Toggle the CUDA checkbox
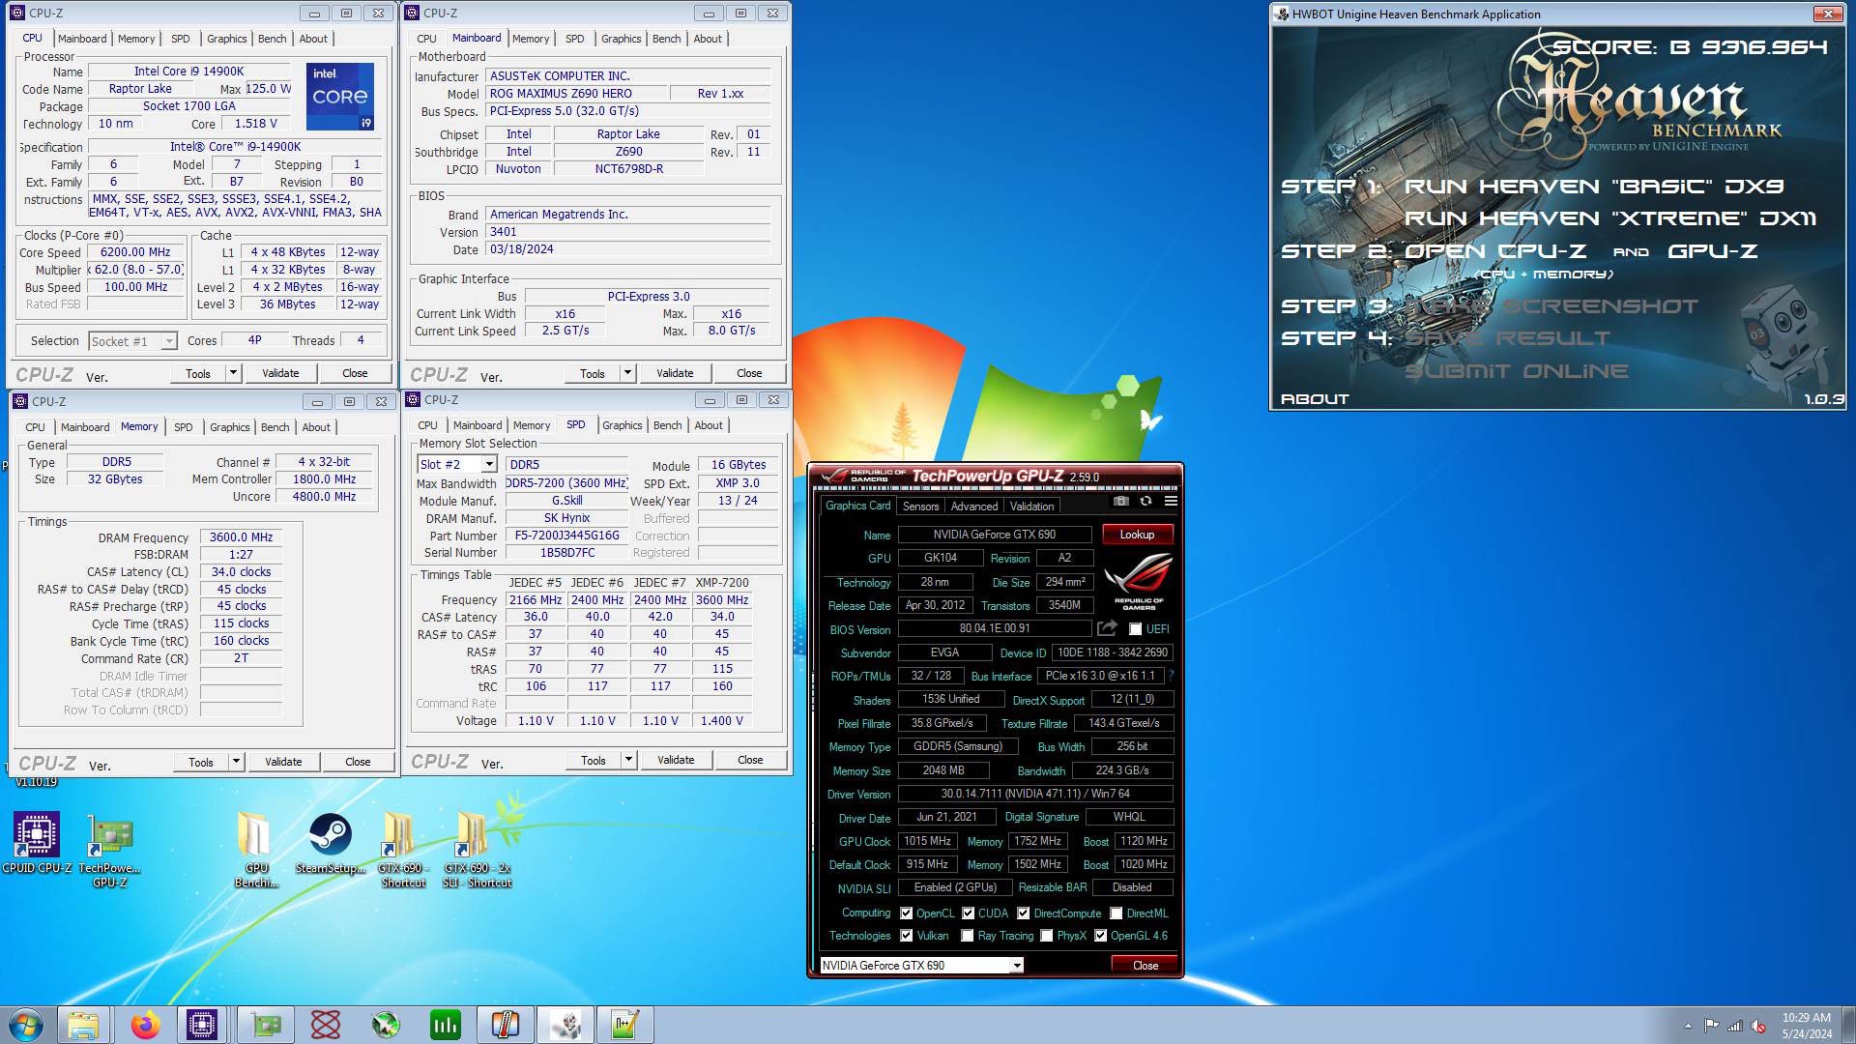The image size is (1856, 1044). tap(968, 913)
